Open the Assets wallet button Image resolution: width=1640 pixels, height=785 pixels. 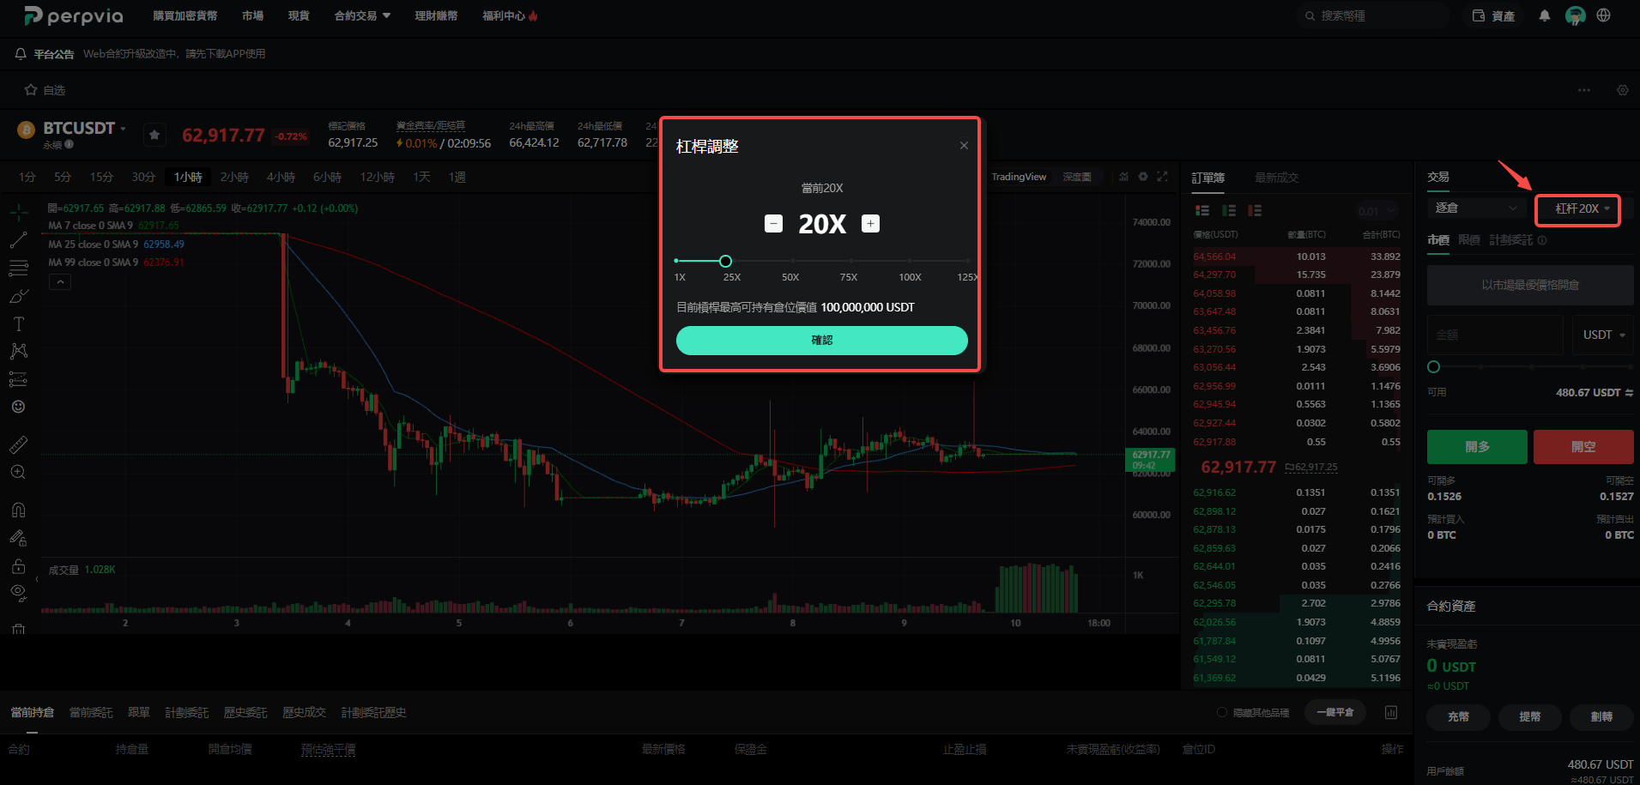click(x=1494, y=15)
